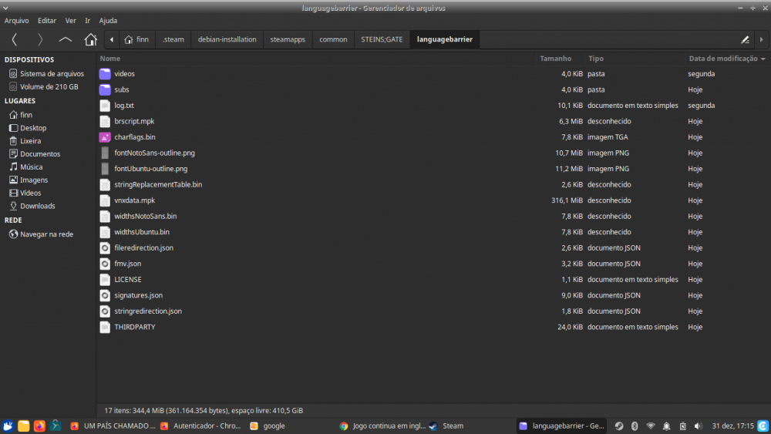Navigate to STEINS;GATE path segment

click(382, 39)
